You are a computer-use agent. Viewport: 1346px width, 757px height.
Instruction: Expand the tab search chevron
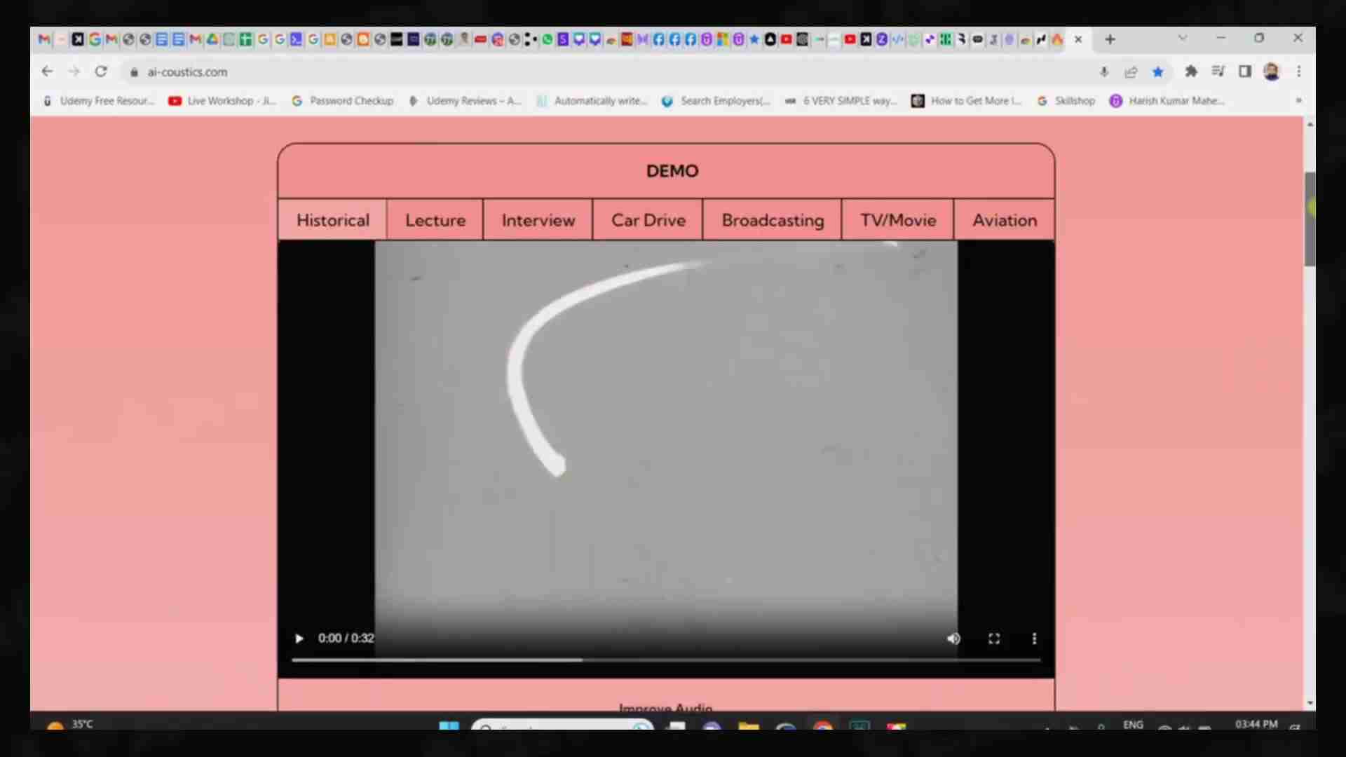point(1183,39)
